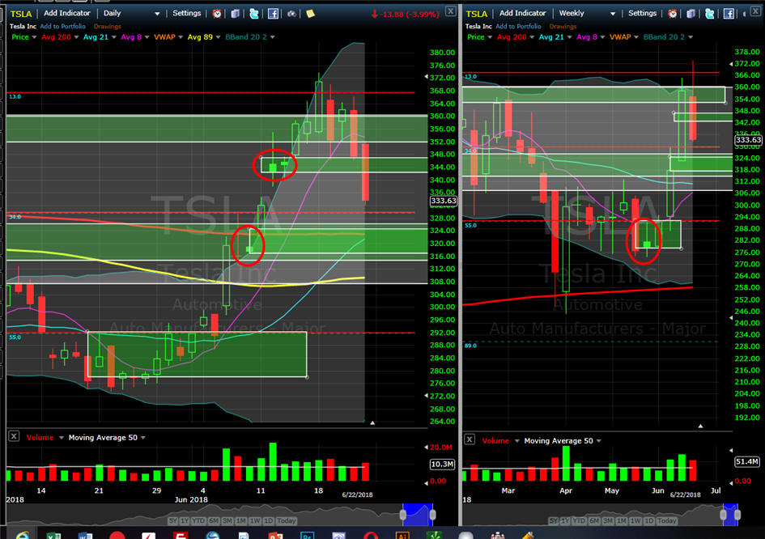Open the alarm clock alert icon on daily chart
The image size is (765, 539).
point(217,14)
